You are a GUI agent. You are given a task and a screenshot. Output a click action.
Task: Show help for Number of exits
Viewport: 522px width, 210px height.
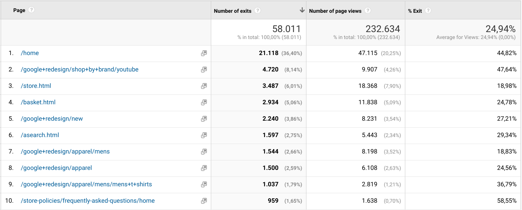pos(258,11)
